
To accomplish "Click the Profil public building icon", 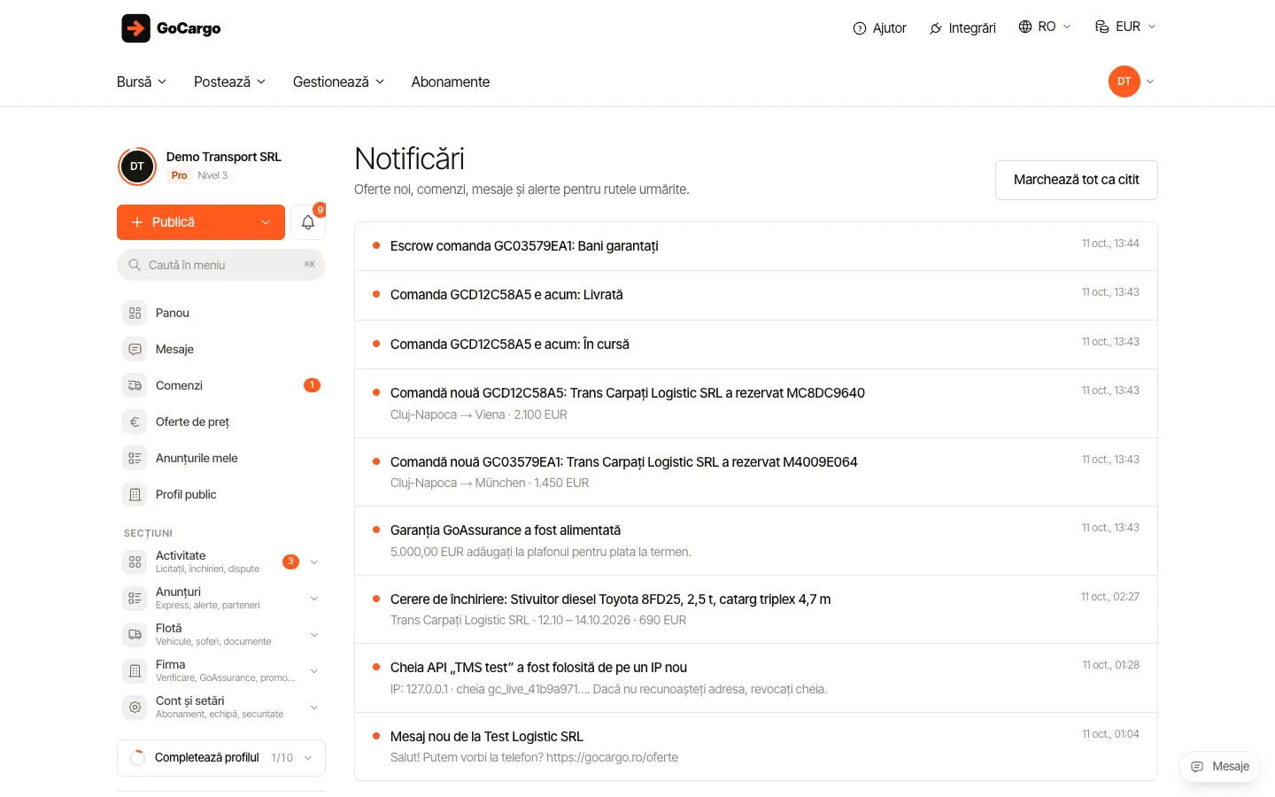I will coord(135,494).
